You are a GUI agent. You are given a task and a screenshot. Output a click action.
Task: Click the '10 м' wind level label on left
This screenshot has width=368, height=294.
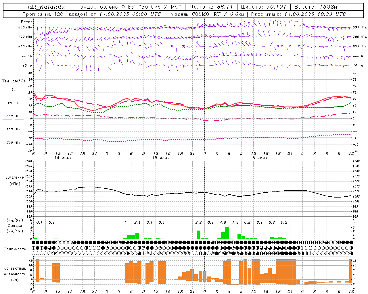pos(28,65)
